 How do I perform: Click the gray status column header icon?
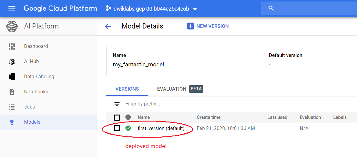128,117
